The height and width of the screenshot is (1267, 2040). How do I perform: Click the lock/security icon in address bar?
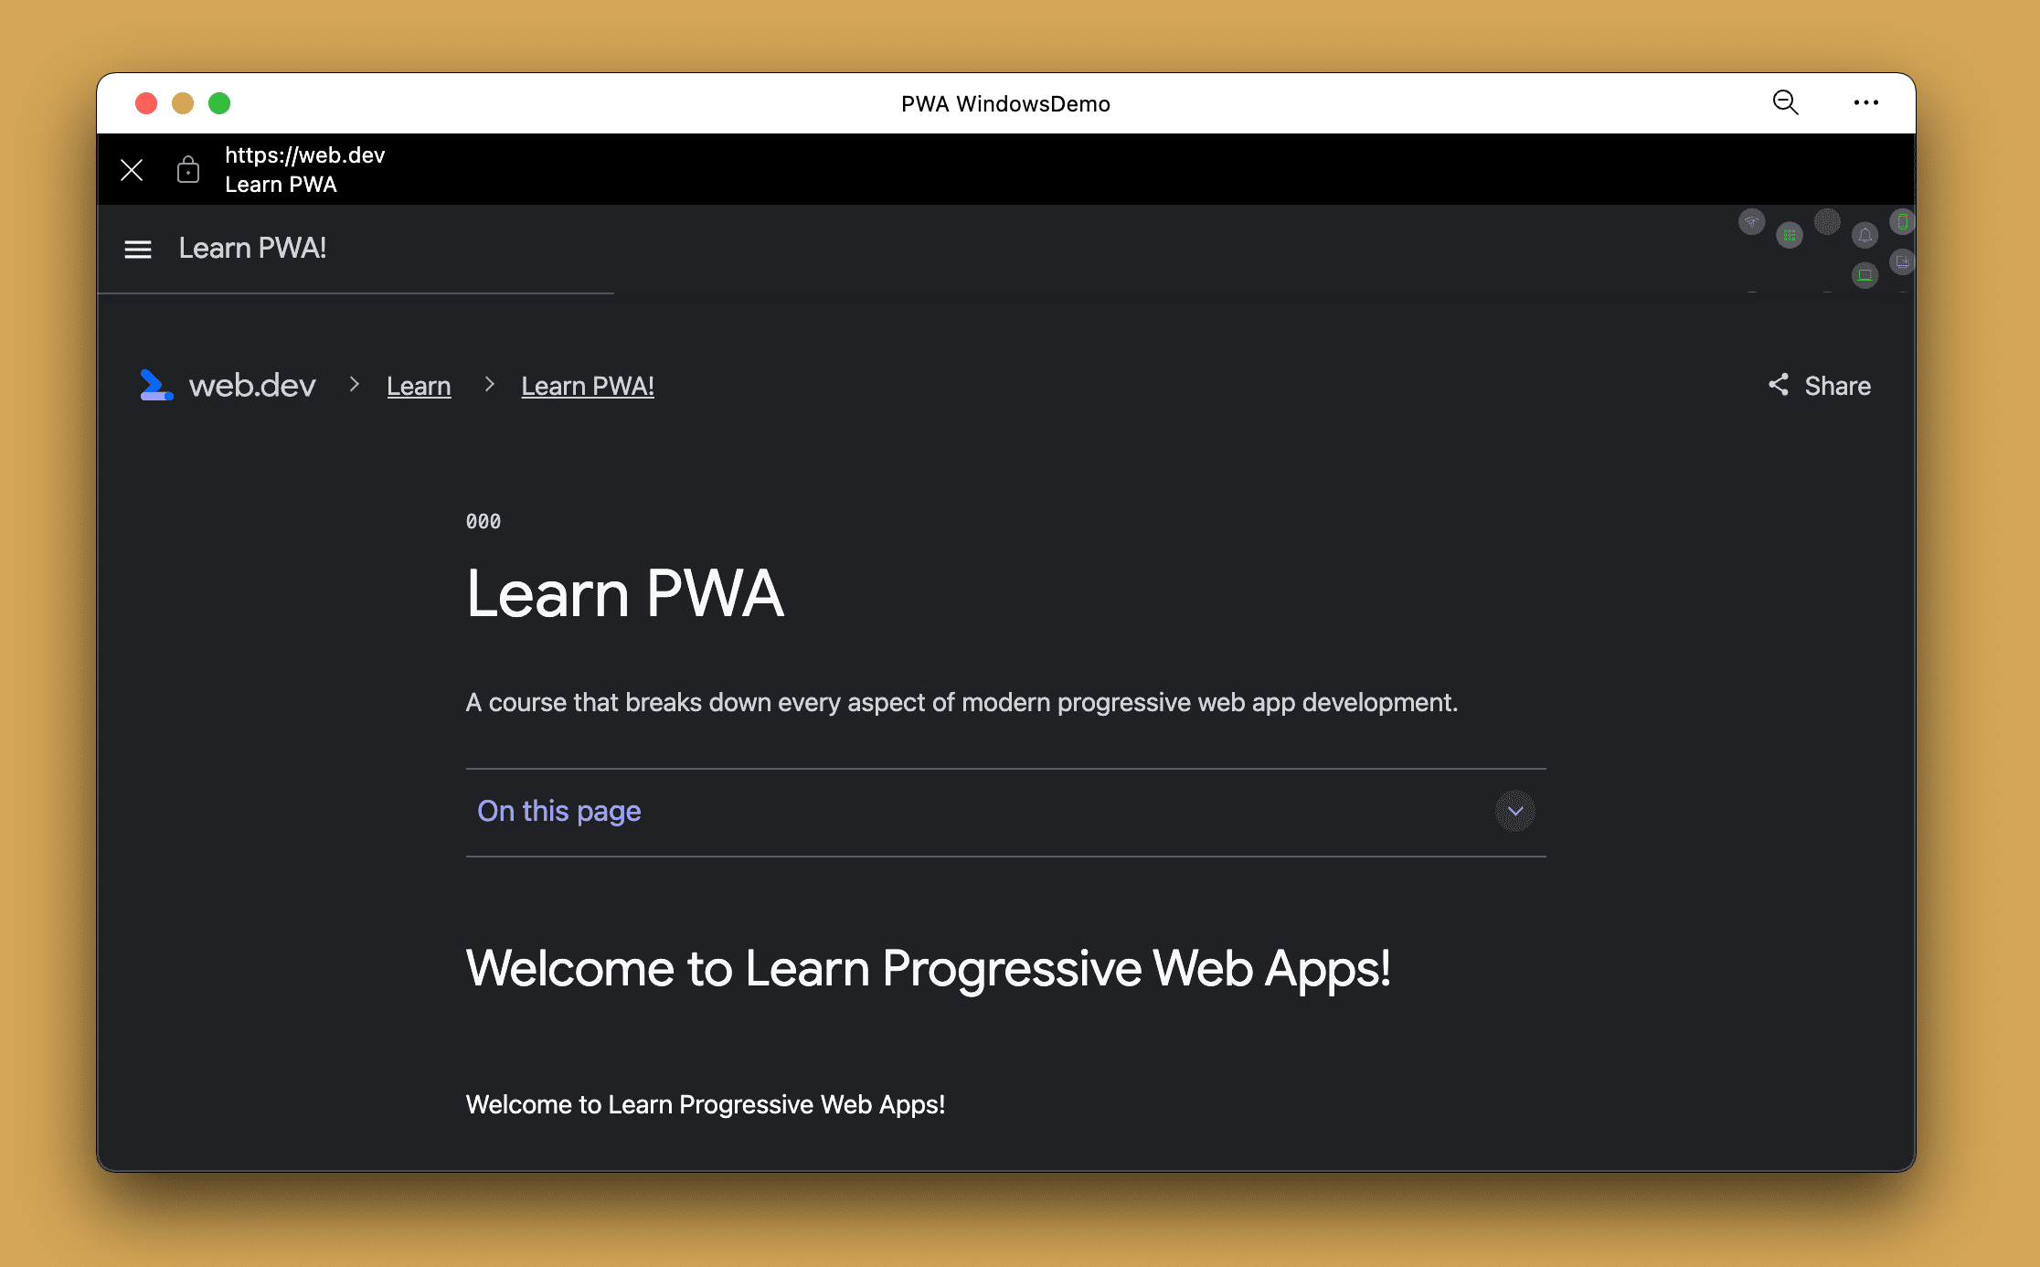click(x=190, y=169)
